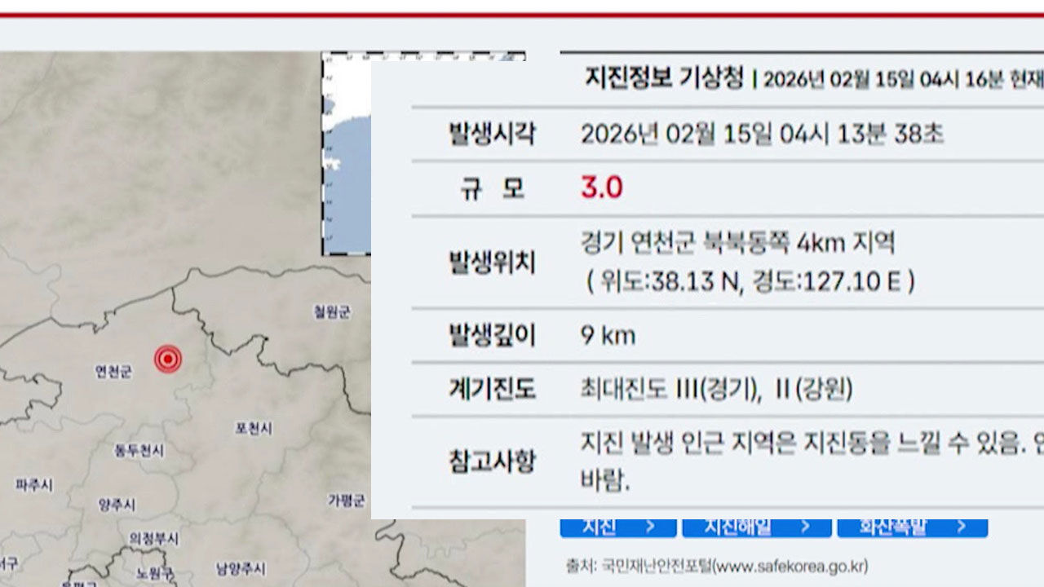Click the red magnitude value 3.0
The image size is (1044, 587).
click(601, 188)
